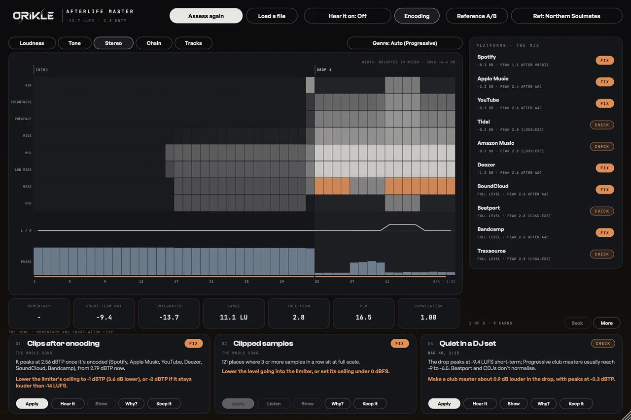This screenshot has height=420, width=631.
Task: Switch to the Tone tab
Action: point(74,43)
